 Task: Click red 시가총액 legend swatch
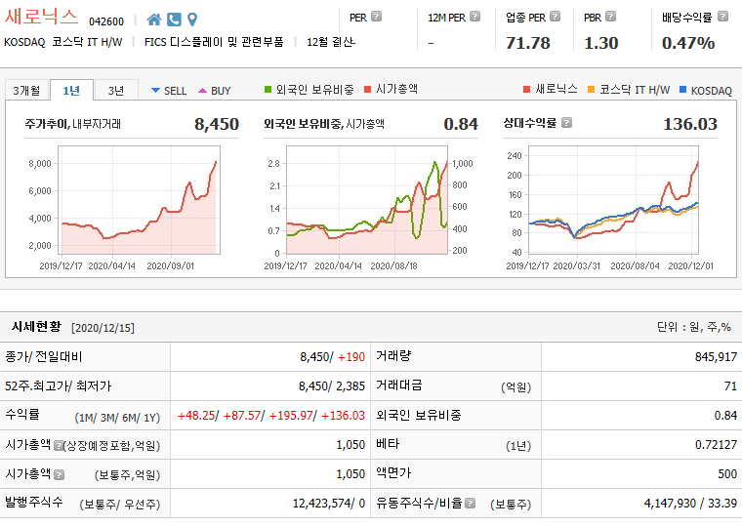tap(368, 89)
